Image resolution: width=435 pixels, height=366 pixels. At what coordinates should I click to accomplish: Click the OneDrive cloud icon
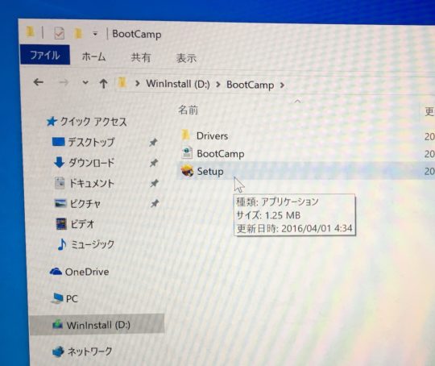click(x=56, y=272)
